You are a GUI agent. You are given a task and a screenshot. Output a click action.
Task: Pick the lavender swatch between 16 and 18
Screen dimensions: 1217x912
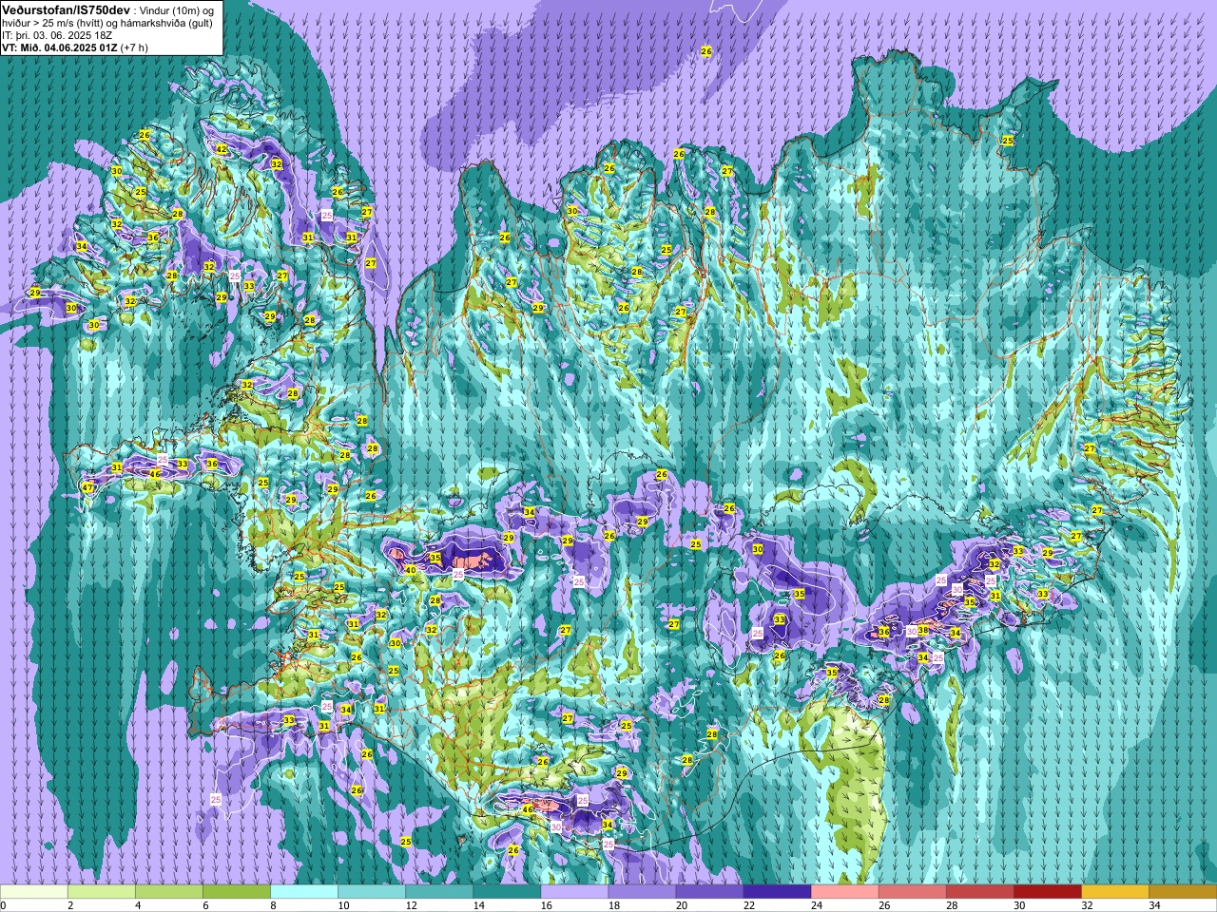pos(574,892)
